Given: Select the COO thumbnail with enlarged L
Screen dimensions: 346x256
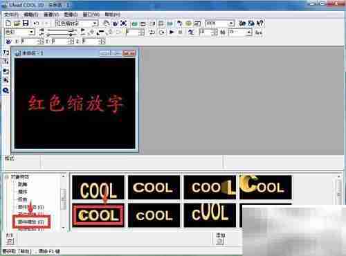Looking at the screenshot, I should pyautogui.click(x=210, y=188).
